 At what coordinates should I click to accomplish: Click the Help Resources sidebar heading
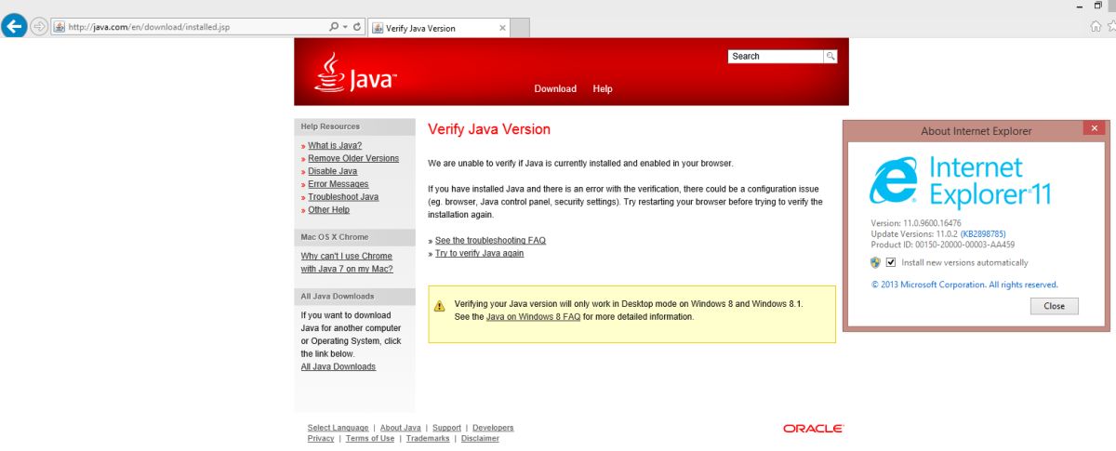click(x=330, y=126)
